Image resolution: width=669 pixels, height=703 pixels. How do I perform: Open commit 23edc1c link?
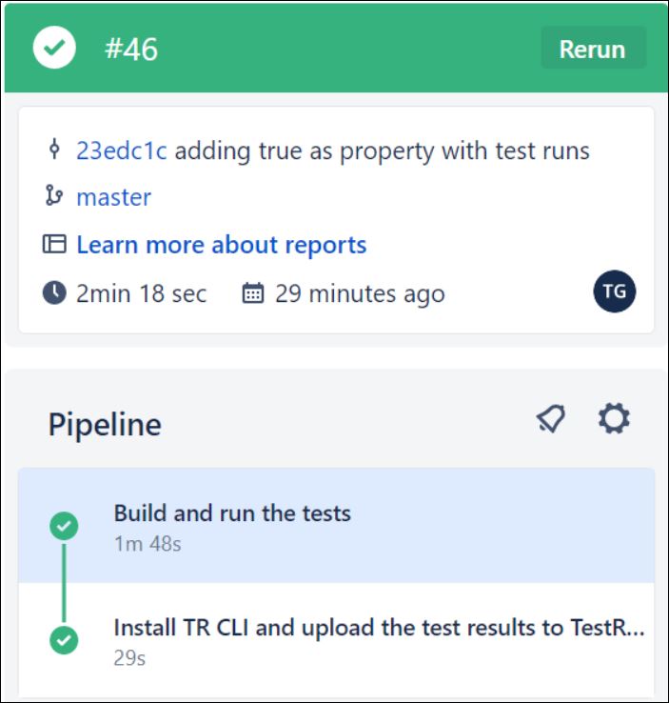pos(122,151)
